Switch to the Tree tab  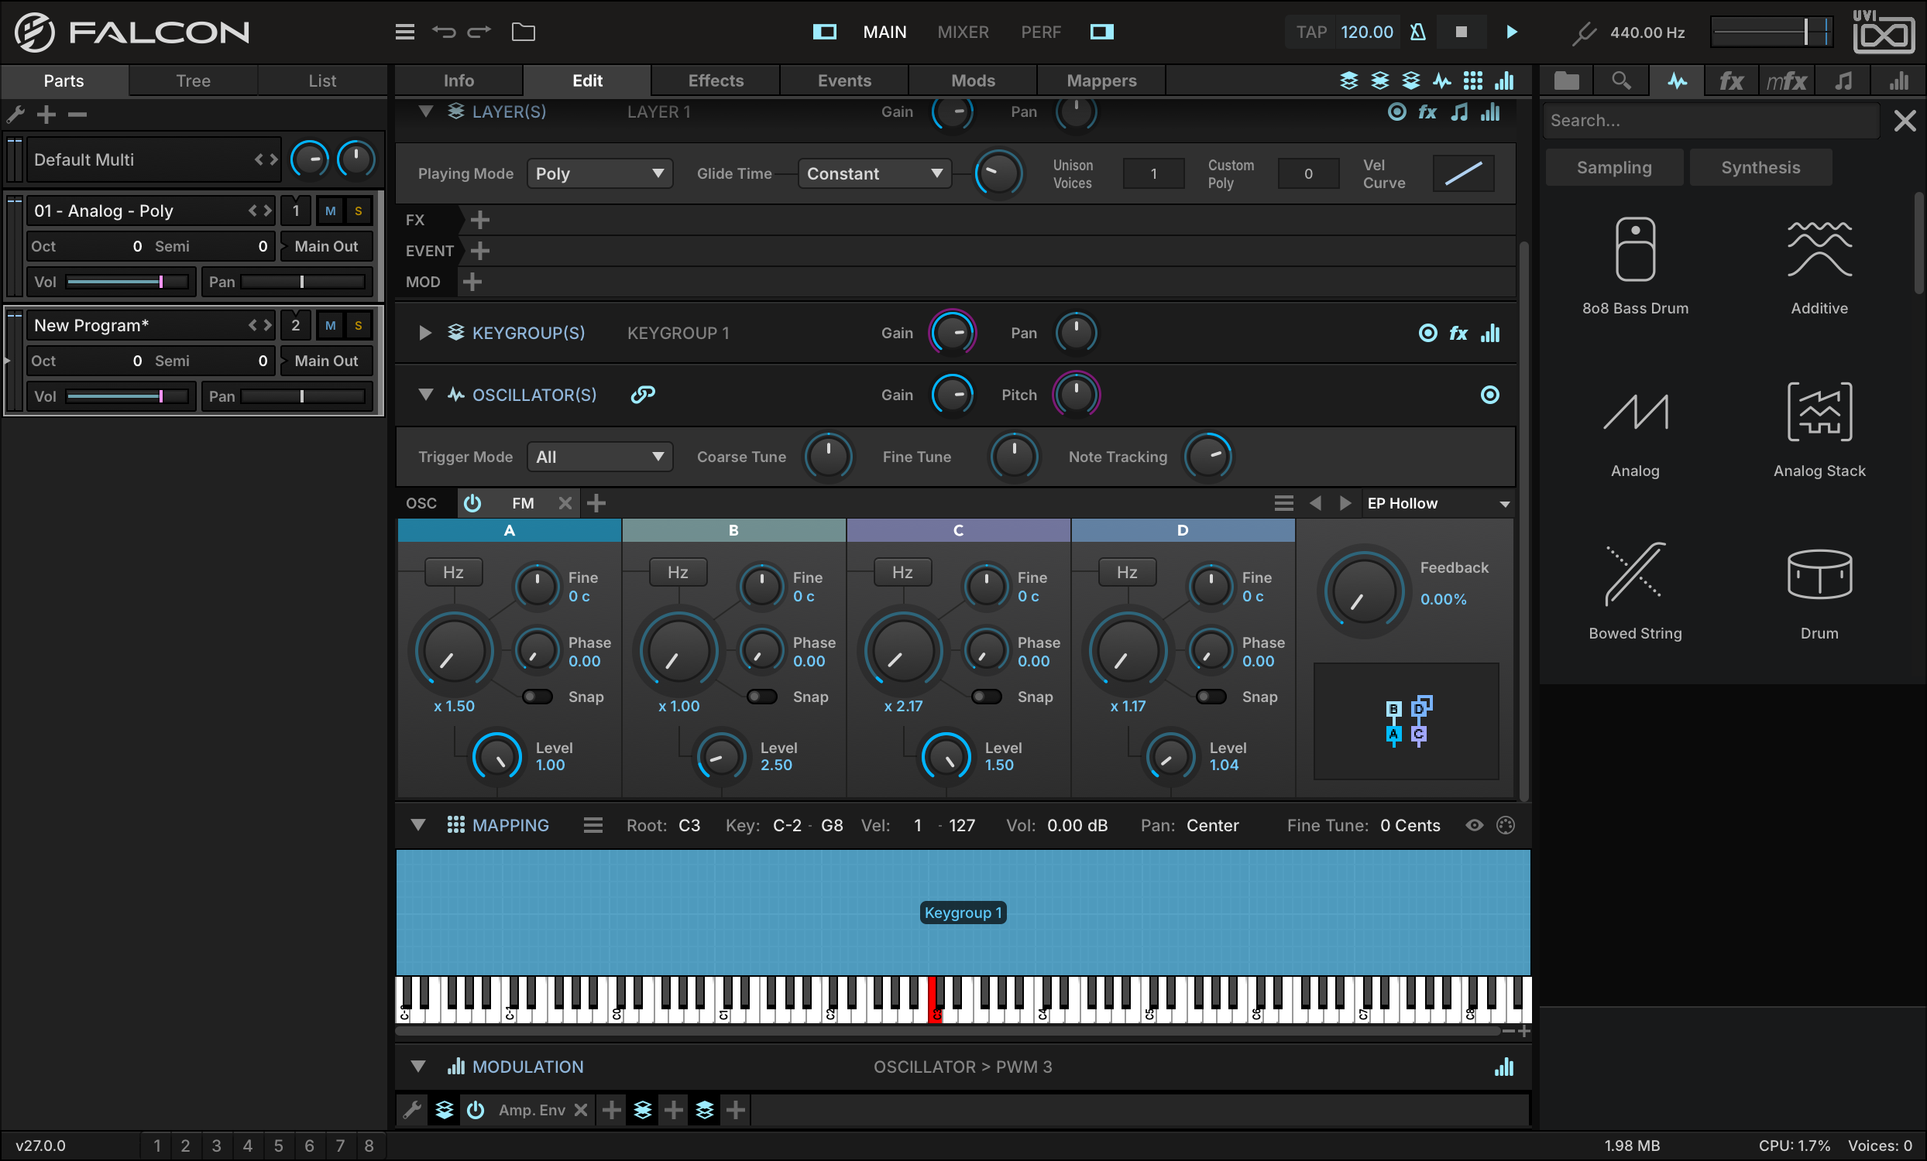[193, 80]
